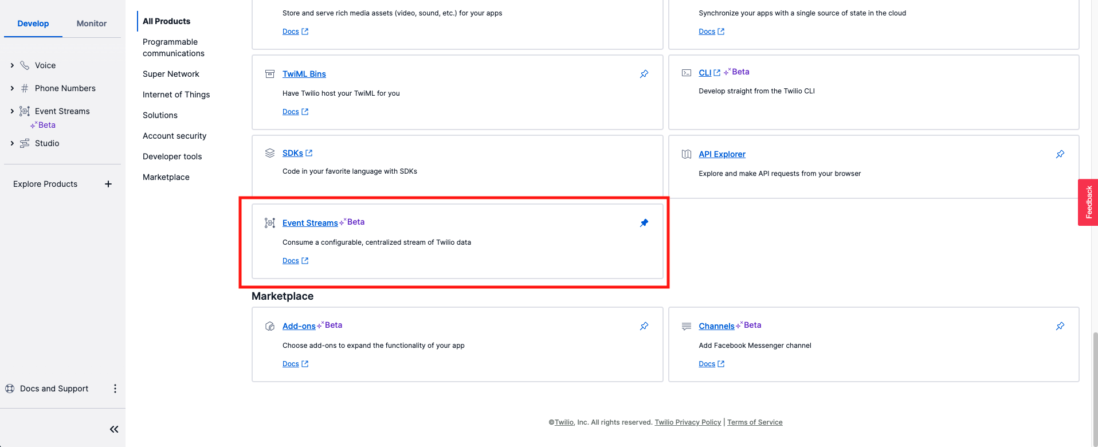Viewport: 1098px width, 447px height.
Task: Expand the Event Streams sidebar section
Action: pyautogui.click(x=12, y=111)
